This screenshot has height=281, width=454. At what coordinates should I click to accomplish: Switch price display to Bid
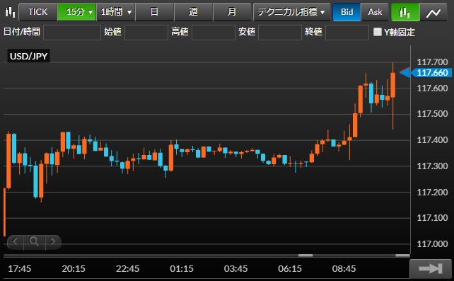click(347, 12)
